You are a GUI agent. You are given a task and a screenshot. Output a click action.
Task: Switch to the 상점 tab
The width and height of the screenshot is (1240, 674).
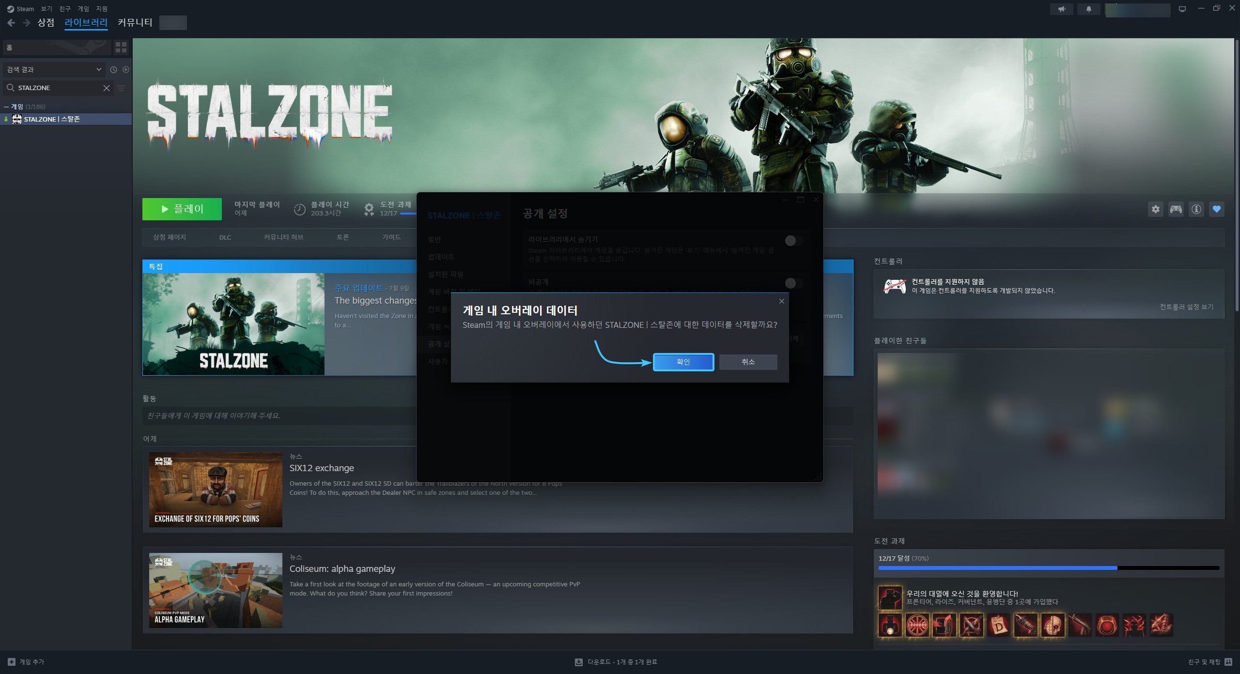point(46,23)
